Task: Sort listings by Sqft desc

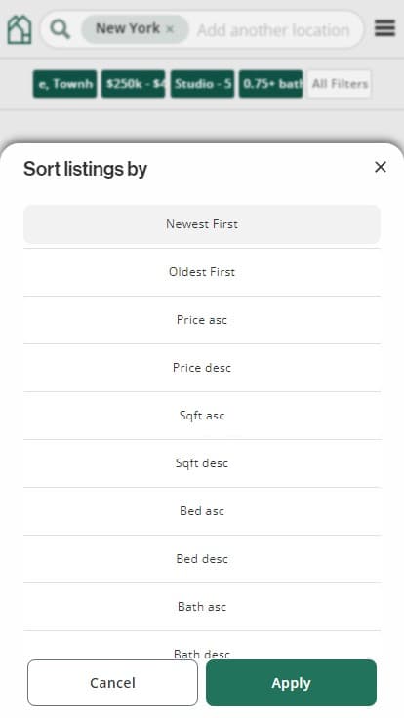Action: pos(202,463)
